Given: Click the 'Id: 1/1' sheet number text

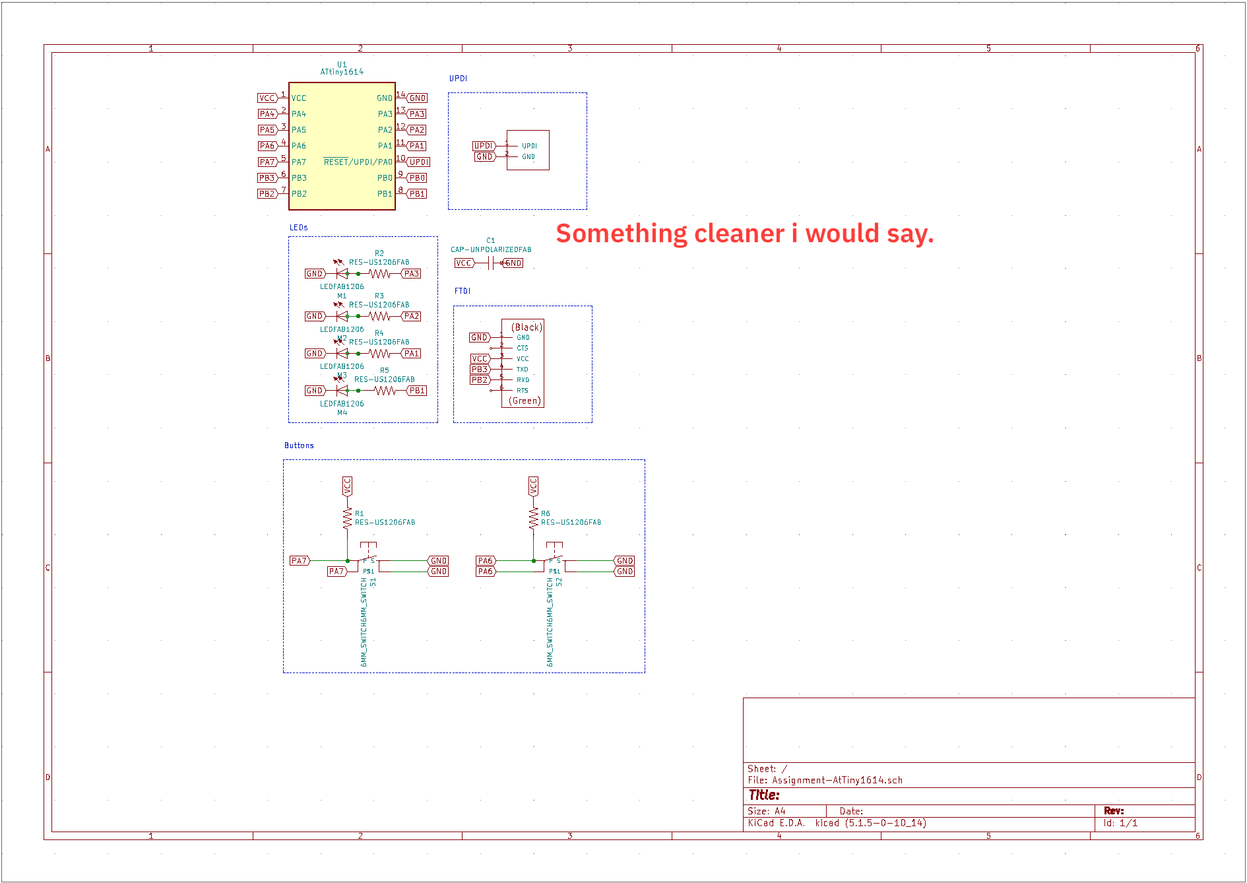Looking at the screenshot, I should (1120, 823).
